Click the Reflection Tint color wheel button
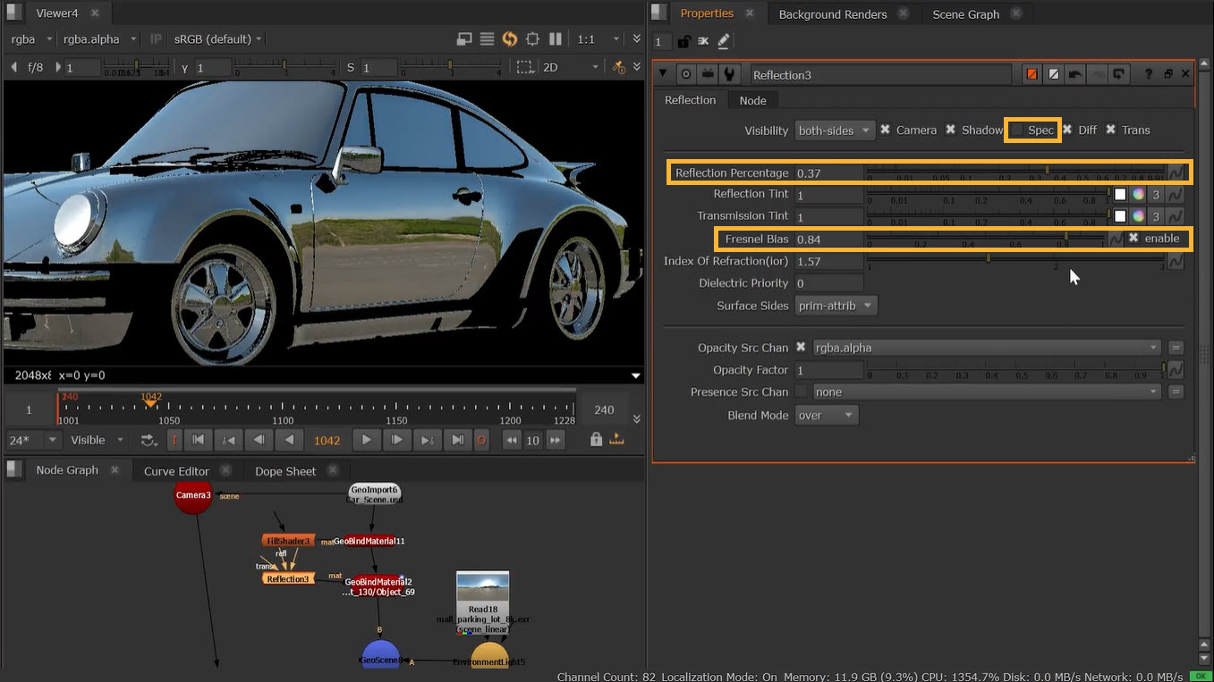This screenshot has height=682, width=1214. coord(1138,195)
